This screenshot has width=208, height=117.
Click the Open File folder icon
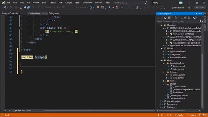[21, 7]
